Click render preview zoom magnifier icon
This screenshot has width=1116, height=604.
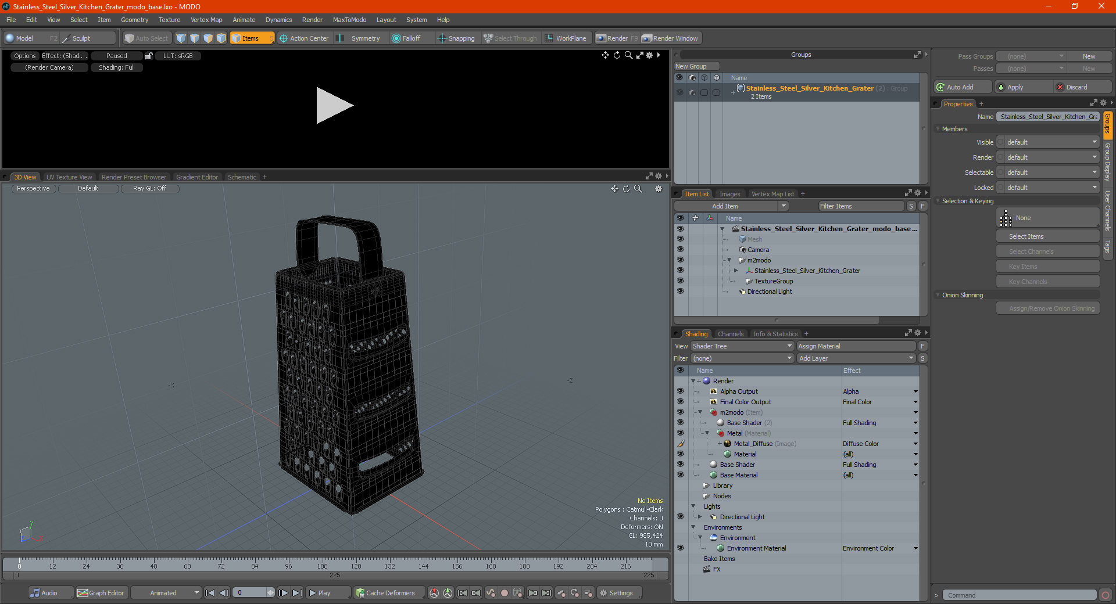pos(628,55)
